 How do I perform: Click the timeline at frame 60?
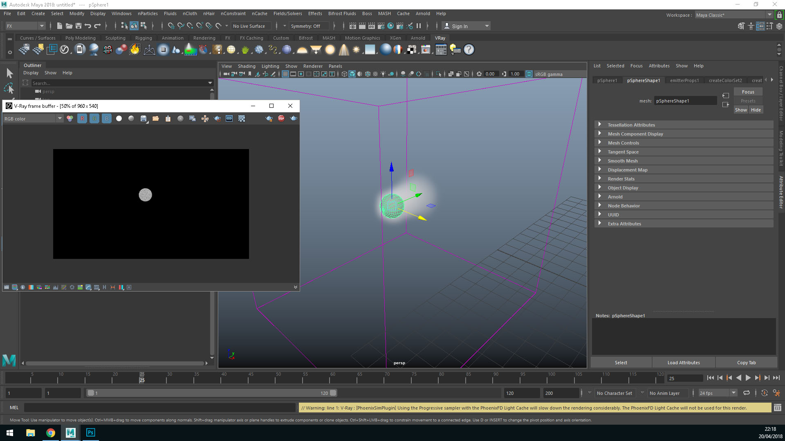tap(332, 377)
